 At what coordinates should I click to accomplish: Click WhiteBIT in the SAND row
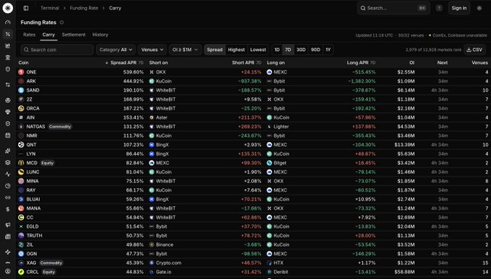pos(165,90)
